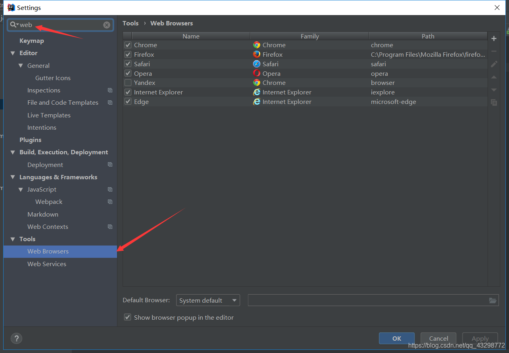Click the add browser plus icon
This screenshot has width=509, height=353.
click(494, 38)
